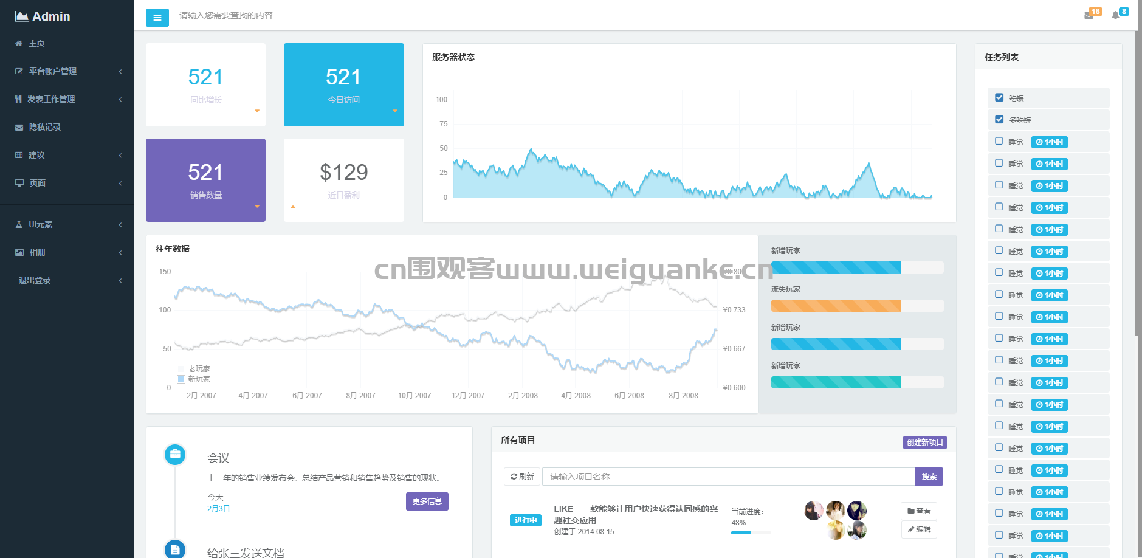Toggle the 老玩家 legend box in 往年数据 chart
Screen dimensions: 1142x558
(x=181, y=369)
